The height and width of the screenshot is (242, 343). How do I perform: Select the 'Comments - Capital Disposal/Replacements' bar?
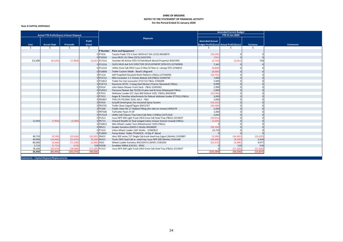coord(44,158)
